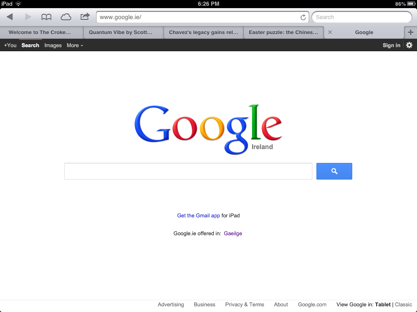Tap the share arrow icon
417x312 pixels.
(x=85, y=17)
